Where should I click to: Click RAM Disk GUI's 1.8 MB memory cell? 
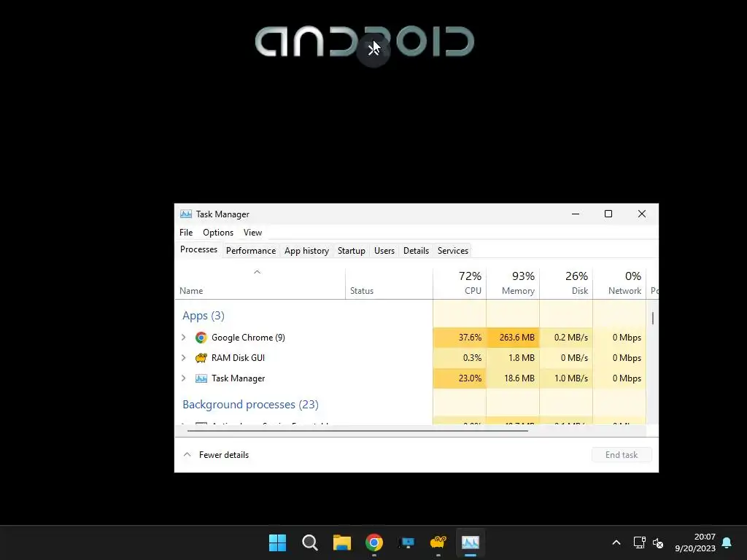[513, 358]
